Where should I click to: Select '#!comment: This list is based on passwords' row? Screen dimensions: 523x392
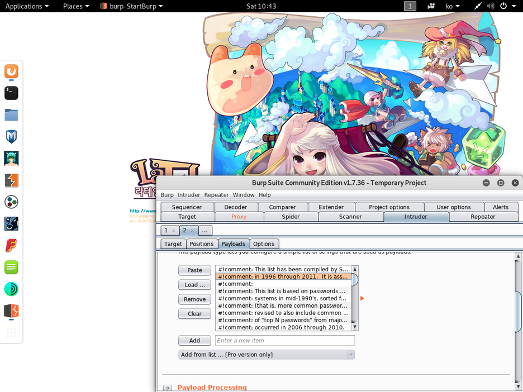(283, 291)
